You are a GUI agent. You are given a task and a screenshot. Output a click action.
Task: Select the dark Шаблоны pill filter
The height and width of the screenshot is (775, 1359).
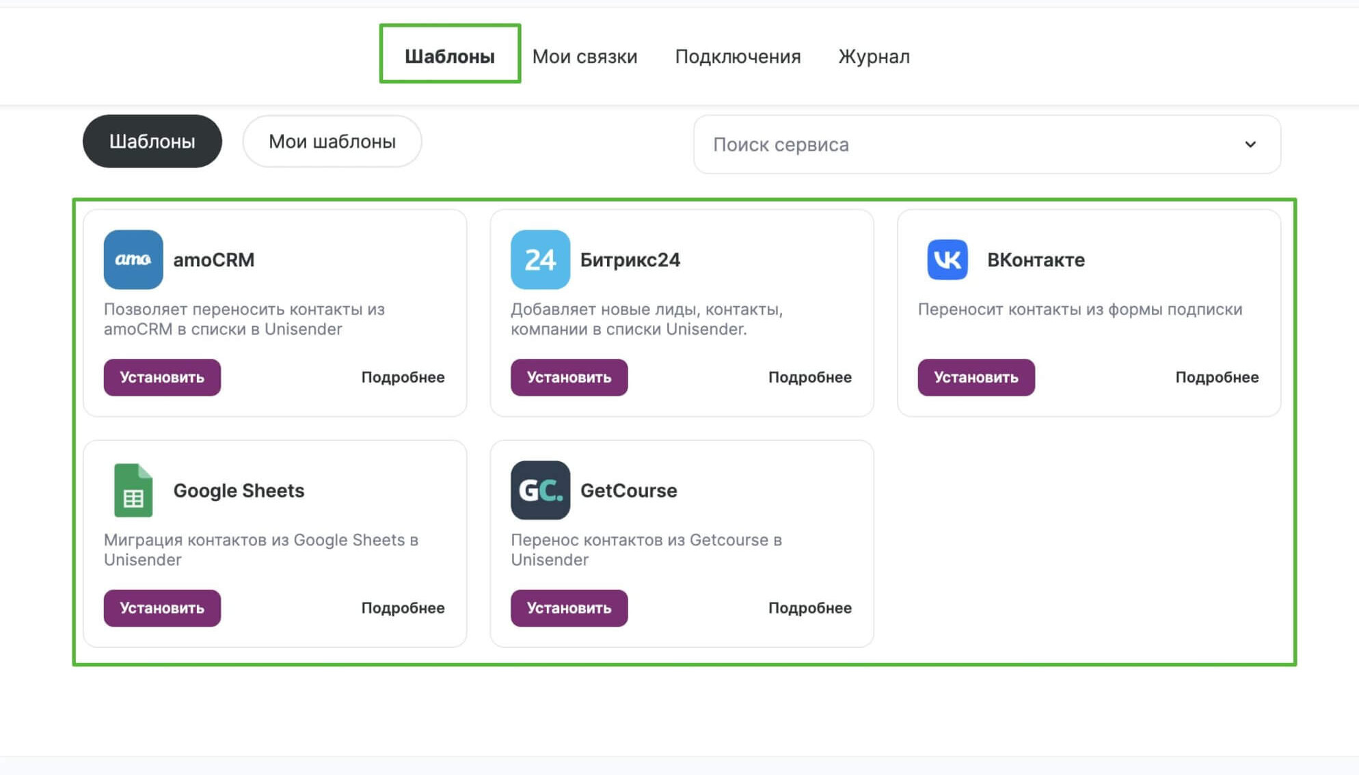click(152, 141)
